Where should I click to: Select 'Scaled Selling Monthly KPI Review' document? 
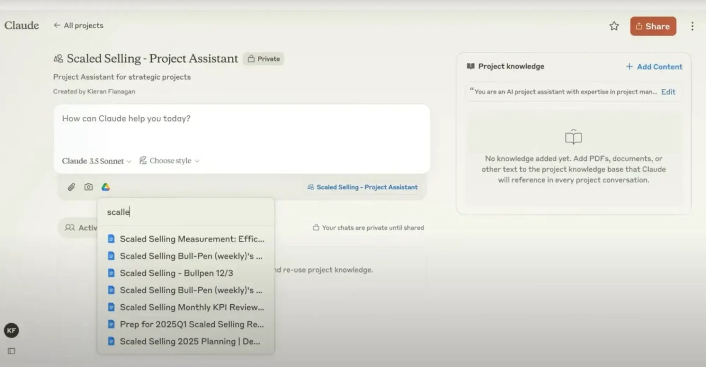click(186, 307)
